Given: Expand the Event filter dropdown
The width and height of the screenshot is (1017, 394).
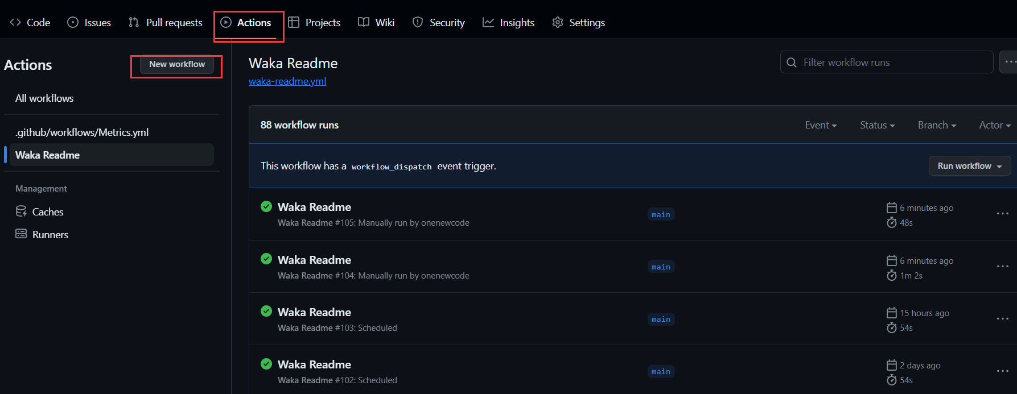Looking at the screenshot, I should click(x=821, y=125).
